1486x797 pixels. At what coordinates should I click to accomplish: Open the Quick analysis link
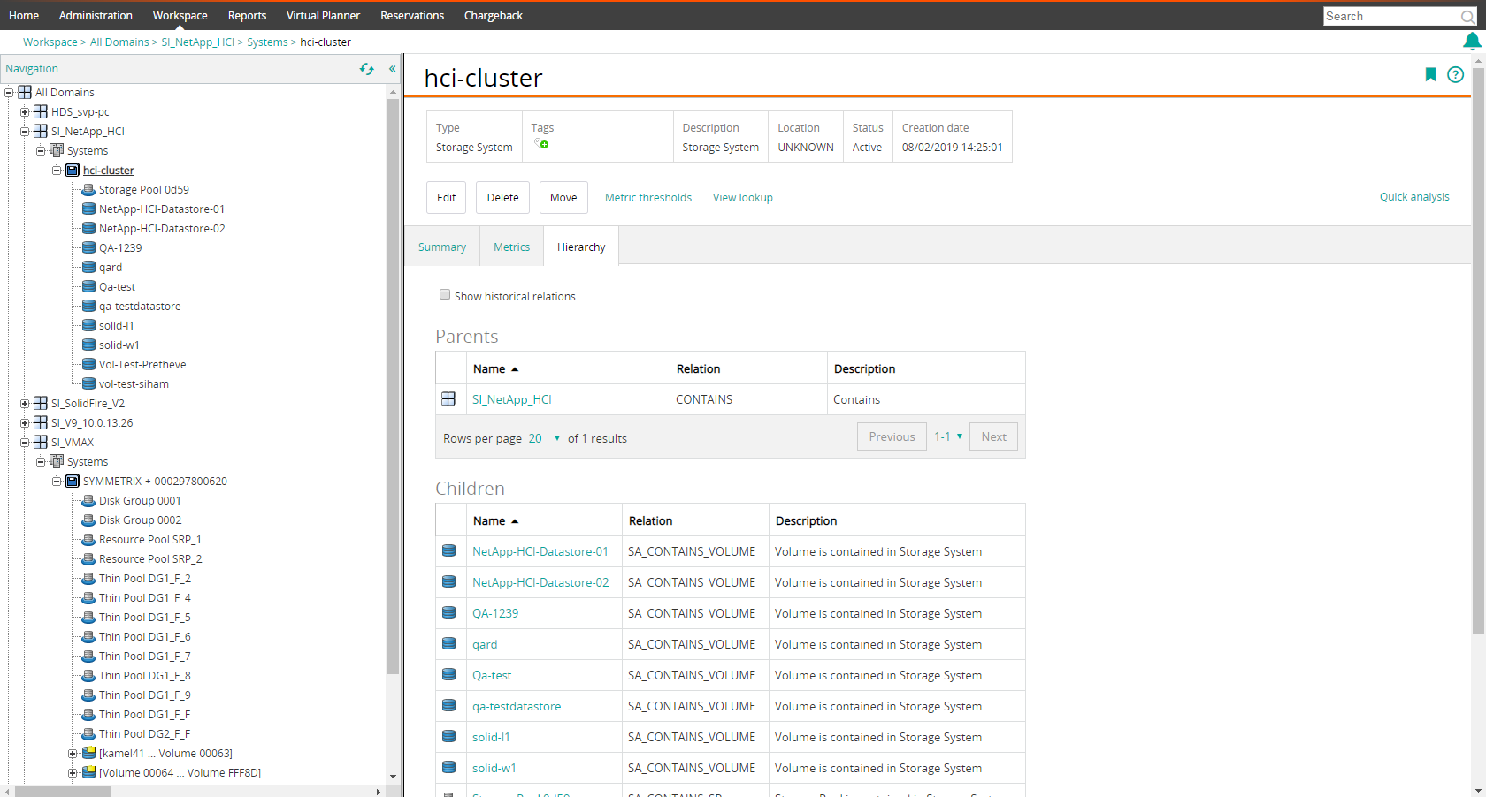(1414, 196)
